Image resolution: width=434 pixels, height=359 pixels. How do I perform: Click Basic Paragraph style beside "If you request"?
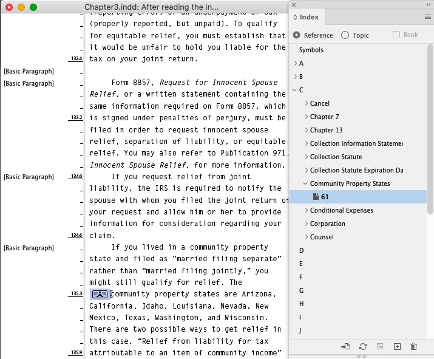(29, 177)
